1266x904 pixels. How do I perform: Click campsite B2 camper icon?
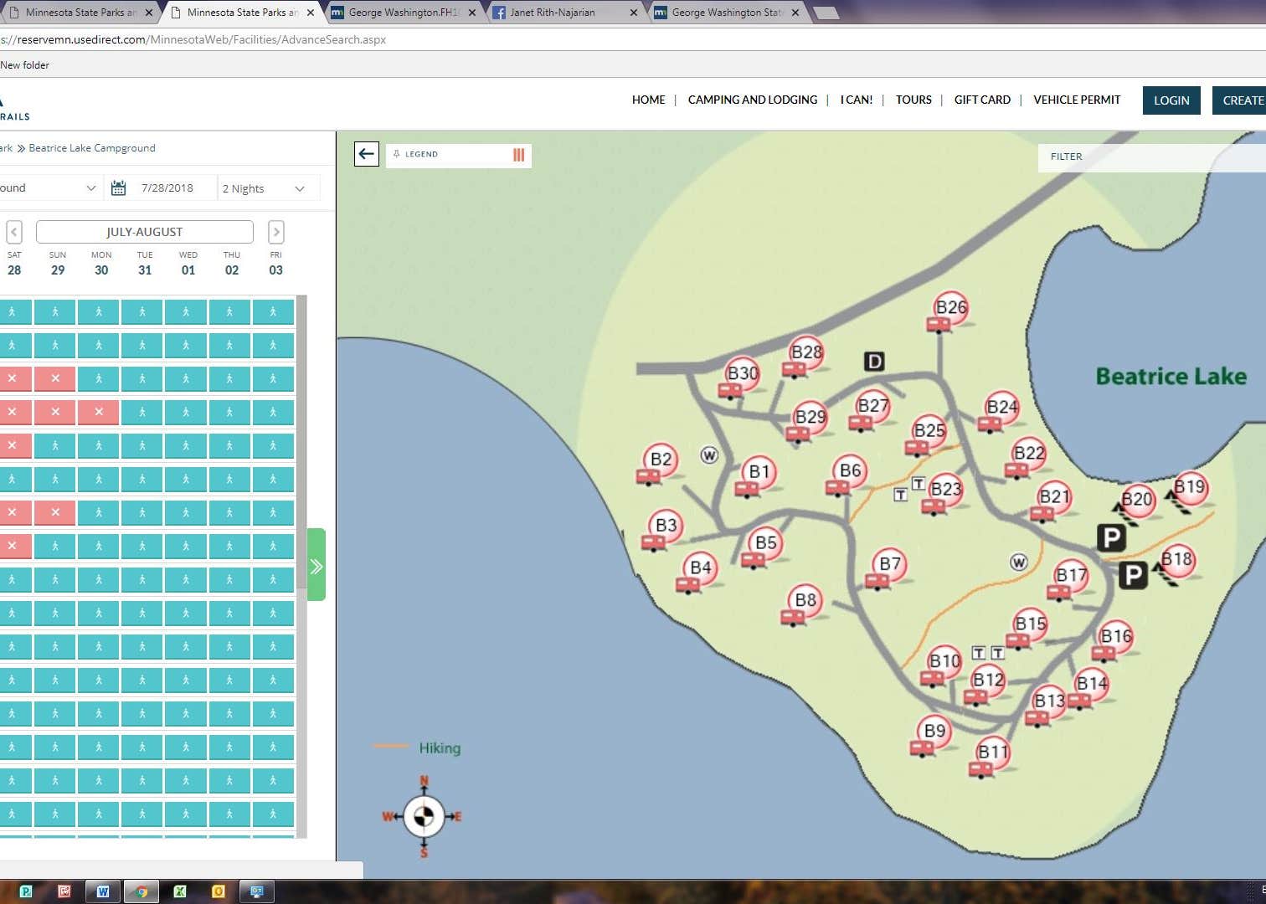coord(647,477)
